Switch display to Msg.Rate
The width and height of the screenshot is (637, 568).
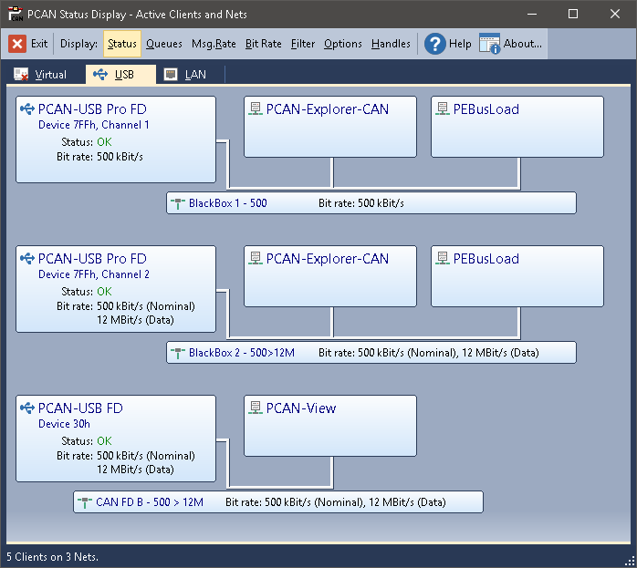214,44
